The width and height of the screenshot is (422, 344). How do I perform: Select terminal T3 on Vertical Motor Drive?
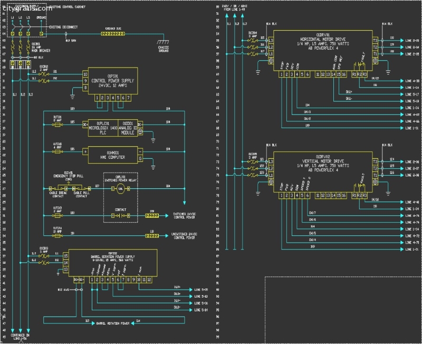click(375, 161)
